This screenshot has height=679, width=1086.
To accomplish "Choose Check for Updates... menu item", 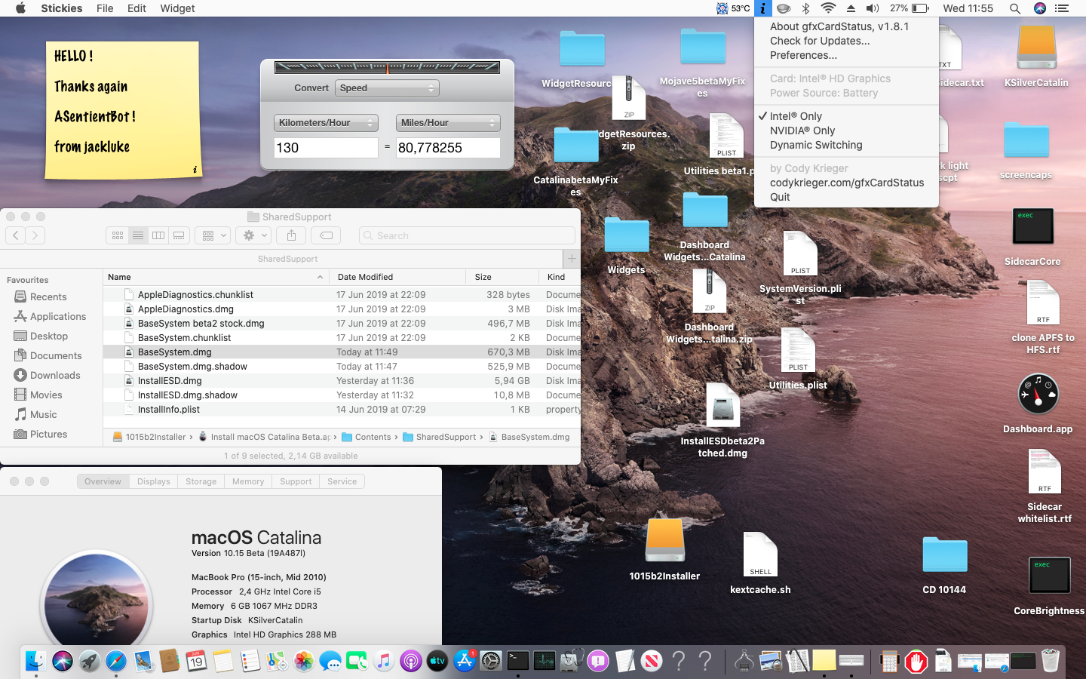I will 846,41.
